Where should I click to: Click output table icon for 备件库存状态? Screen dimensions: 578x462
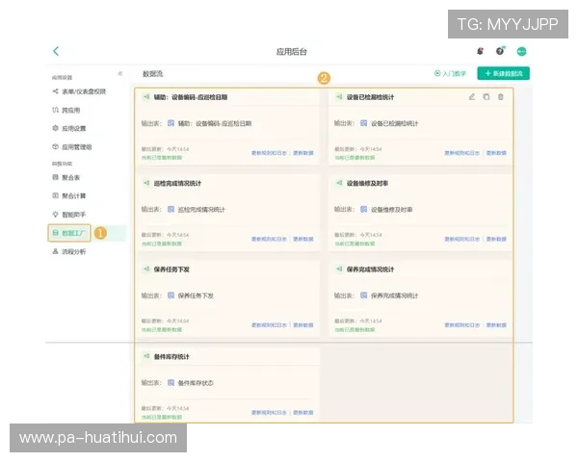pyautogui.click(x=171, y=383)
